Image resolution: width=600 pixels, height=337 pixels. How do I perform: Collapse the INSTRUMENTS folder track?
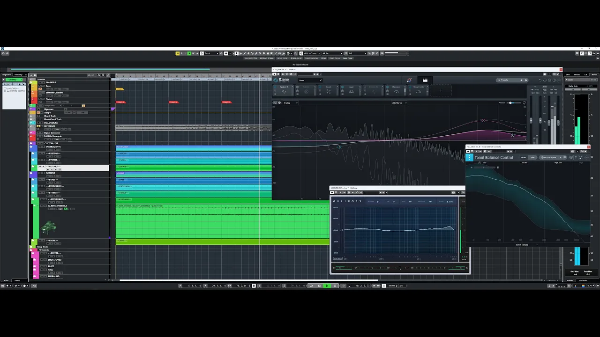[x=31, y=147]
